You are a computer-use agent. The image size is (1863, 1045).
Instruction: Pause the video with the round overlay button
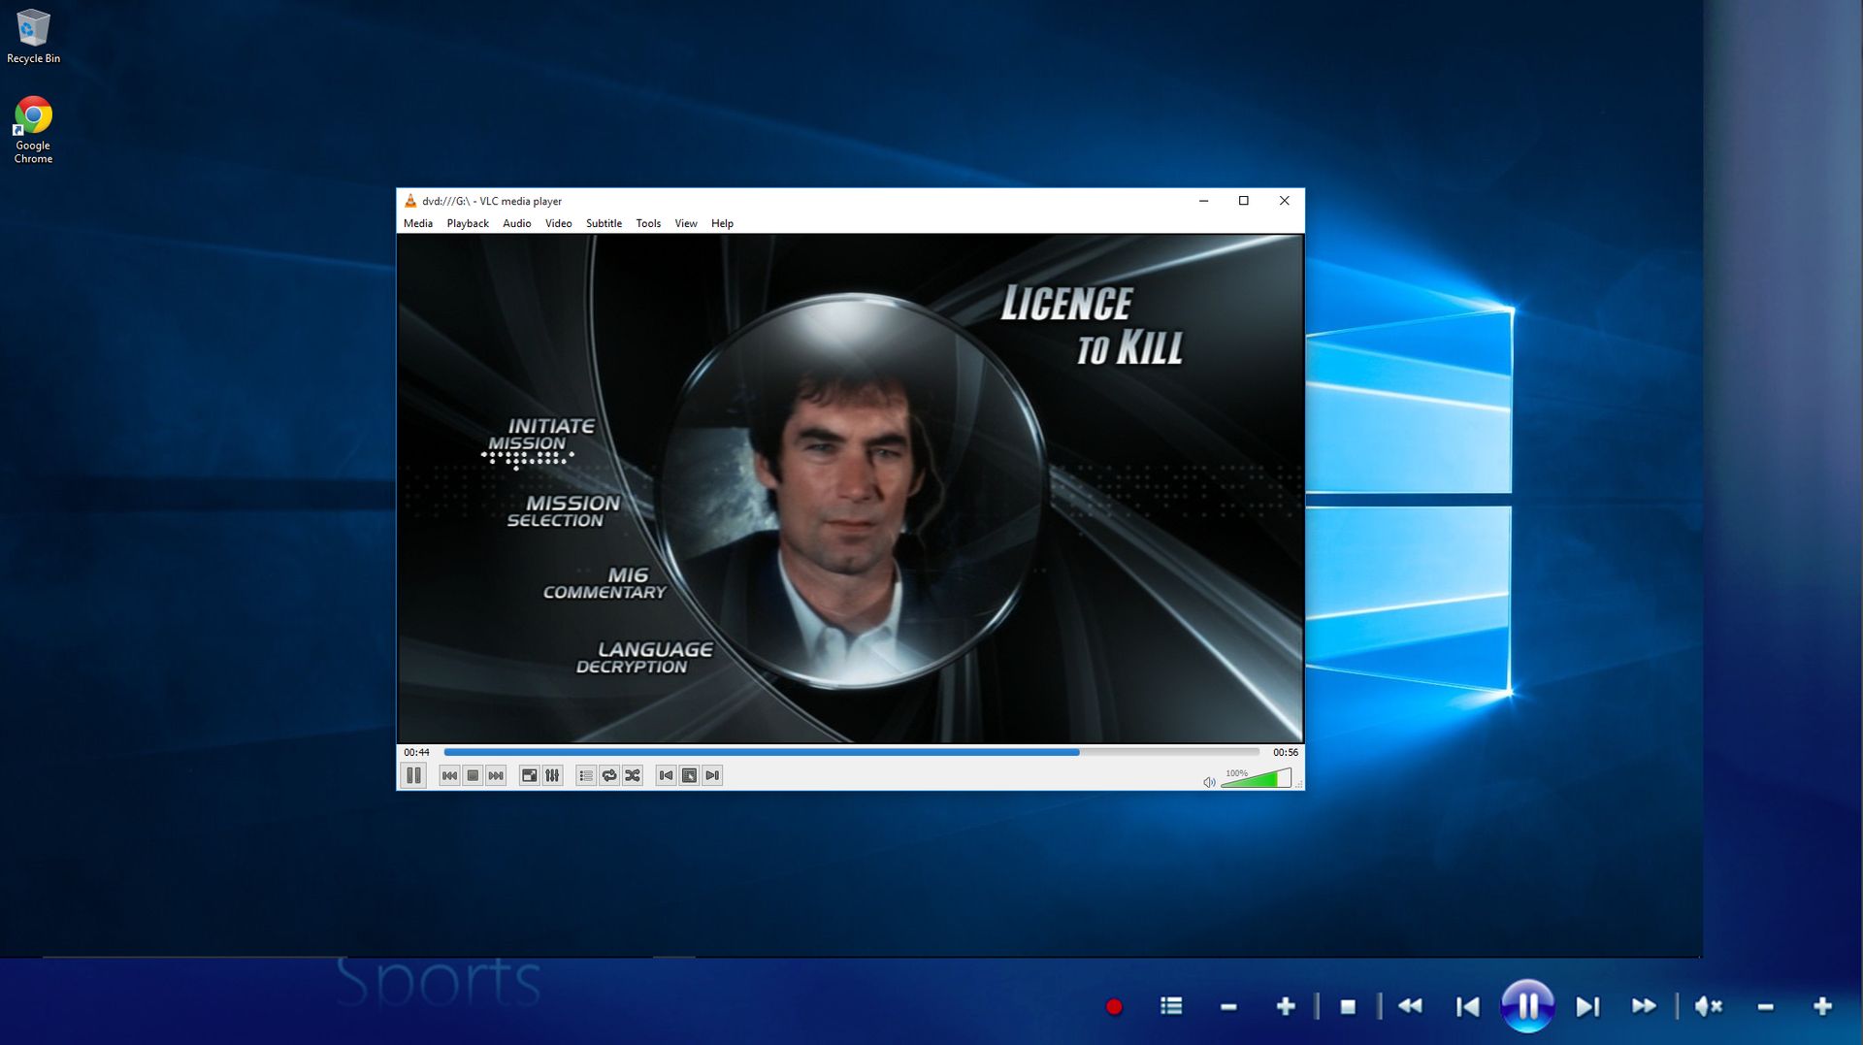pyautogui.click(x=1527, y=1007)
